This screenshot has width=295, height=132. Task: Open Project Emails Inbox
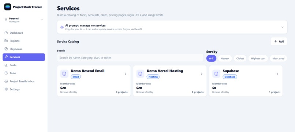point(24,81)
